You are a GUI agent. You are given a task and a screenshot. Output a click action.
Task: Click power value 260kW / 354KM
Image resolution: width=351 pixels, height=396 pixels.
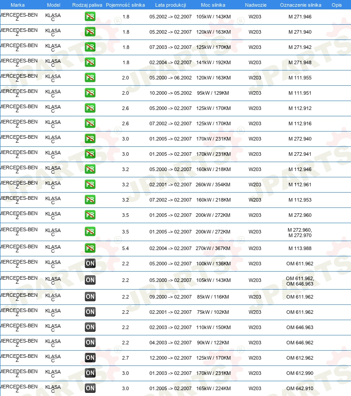click(213, 185)
